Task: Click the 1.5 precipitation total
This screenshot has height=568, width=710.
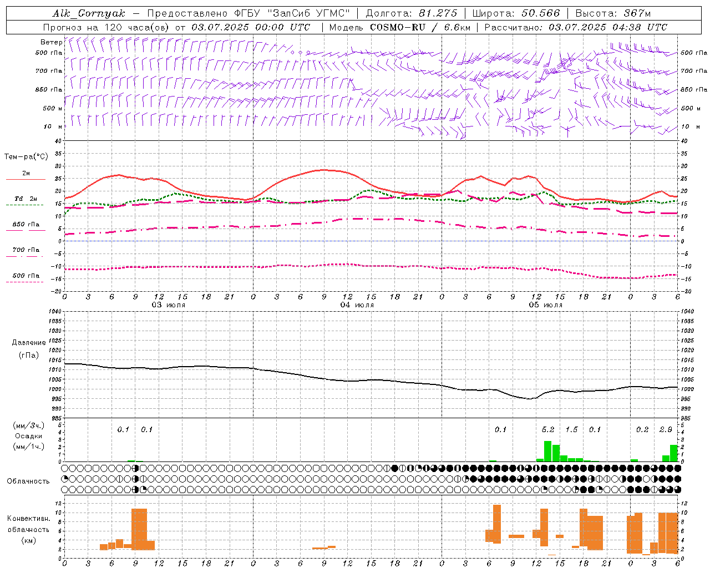Action: (x=571, y=430)
